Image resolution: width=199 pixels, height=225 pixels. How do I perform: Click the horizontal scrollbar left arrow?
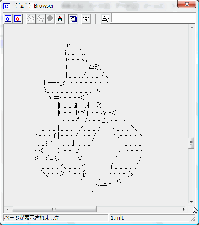click(8, 209)
